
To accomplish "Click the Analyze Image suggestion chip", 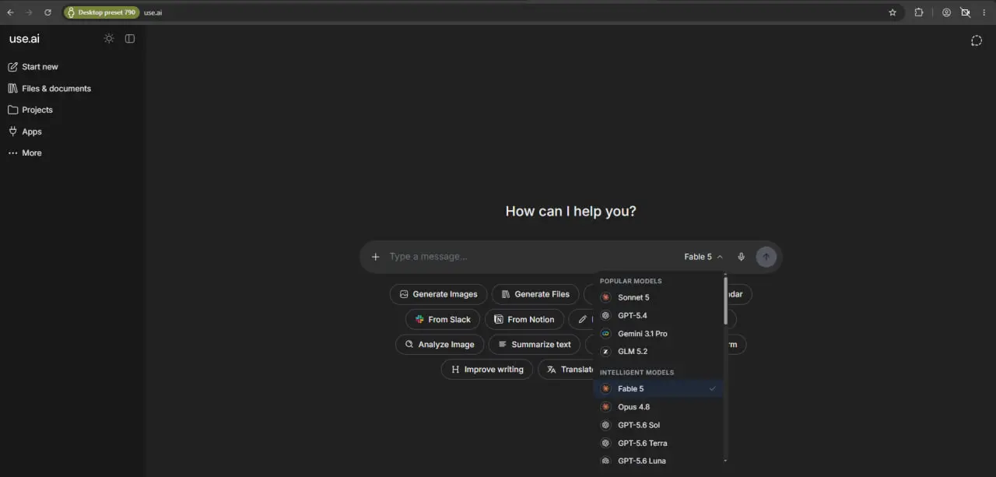I will (x=440, y=344).
